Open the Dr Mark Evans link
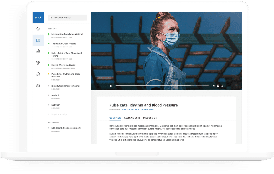Image resolution: width=274 pixels, height=174 pixels. click(147, 110)
